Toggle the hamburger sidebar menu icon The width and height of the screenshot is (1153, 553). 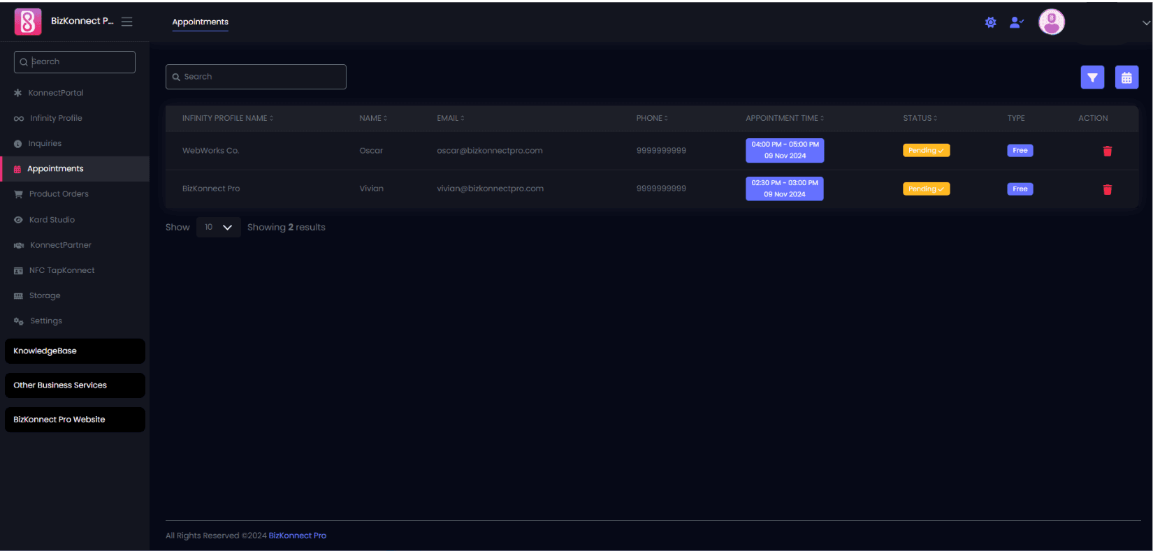(x=126, y=22)
